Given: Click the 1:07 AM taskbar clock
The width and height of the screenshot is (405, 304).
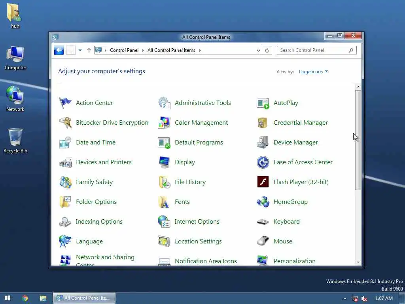Looking at the screenshot, I should point(384,298).
